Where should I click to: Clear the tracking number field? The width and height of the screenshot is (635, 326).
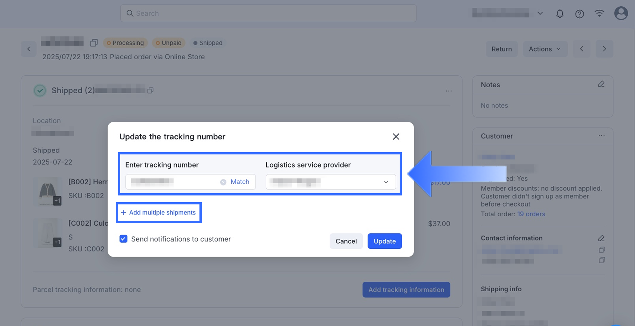[223, 182]
